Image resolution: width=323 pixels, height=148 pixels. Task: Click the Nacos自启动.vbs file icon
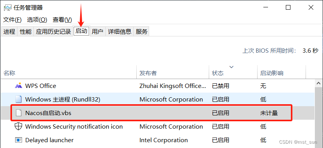[19, 113]
